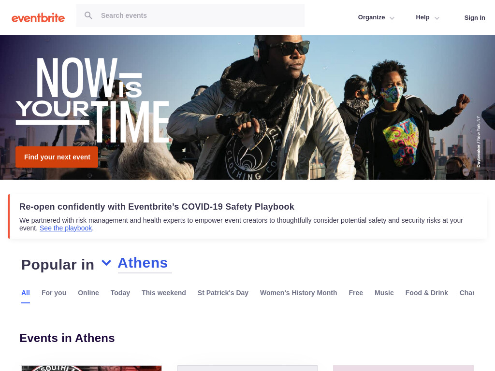Open the St Patrick's Day tab
Image resolution: width=495 pixels, height=371 pixels.
223,293
